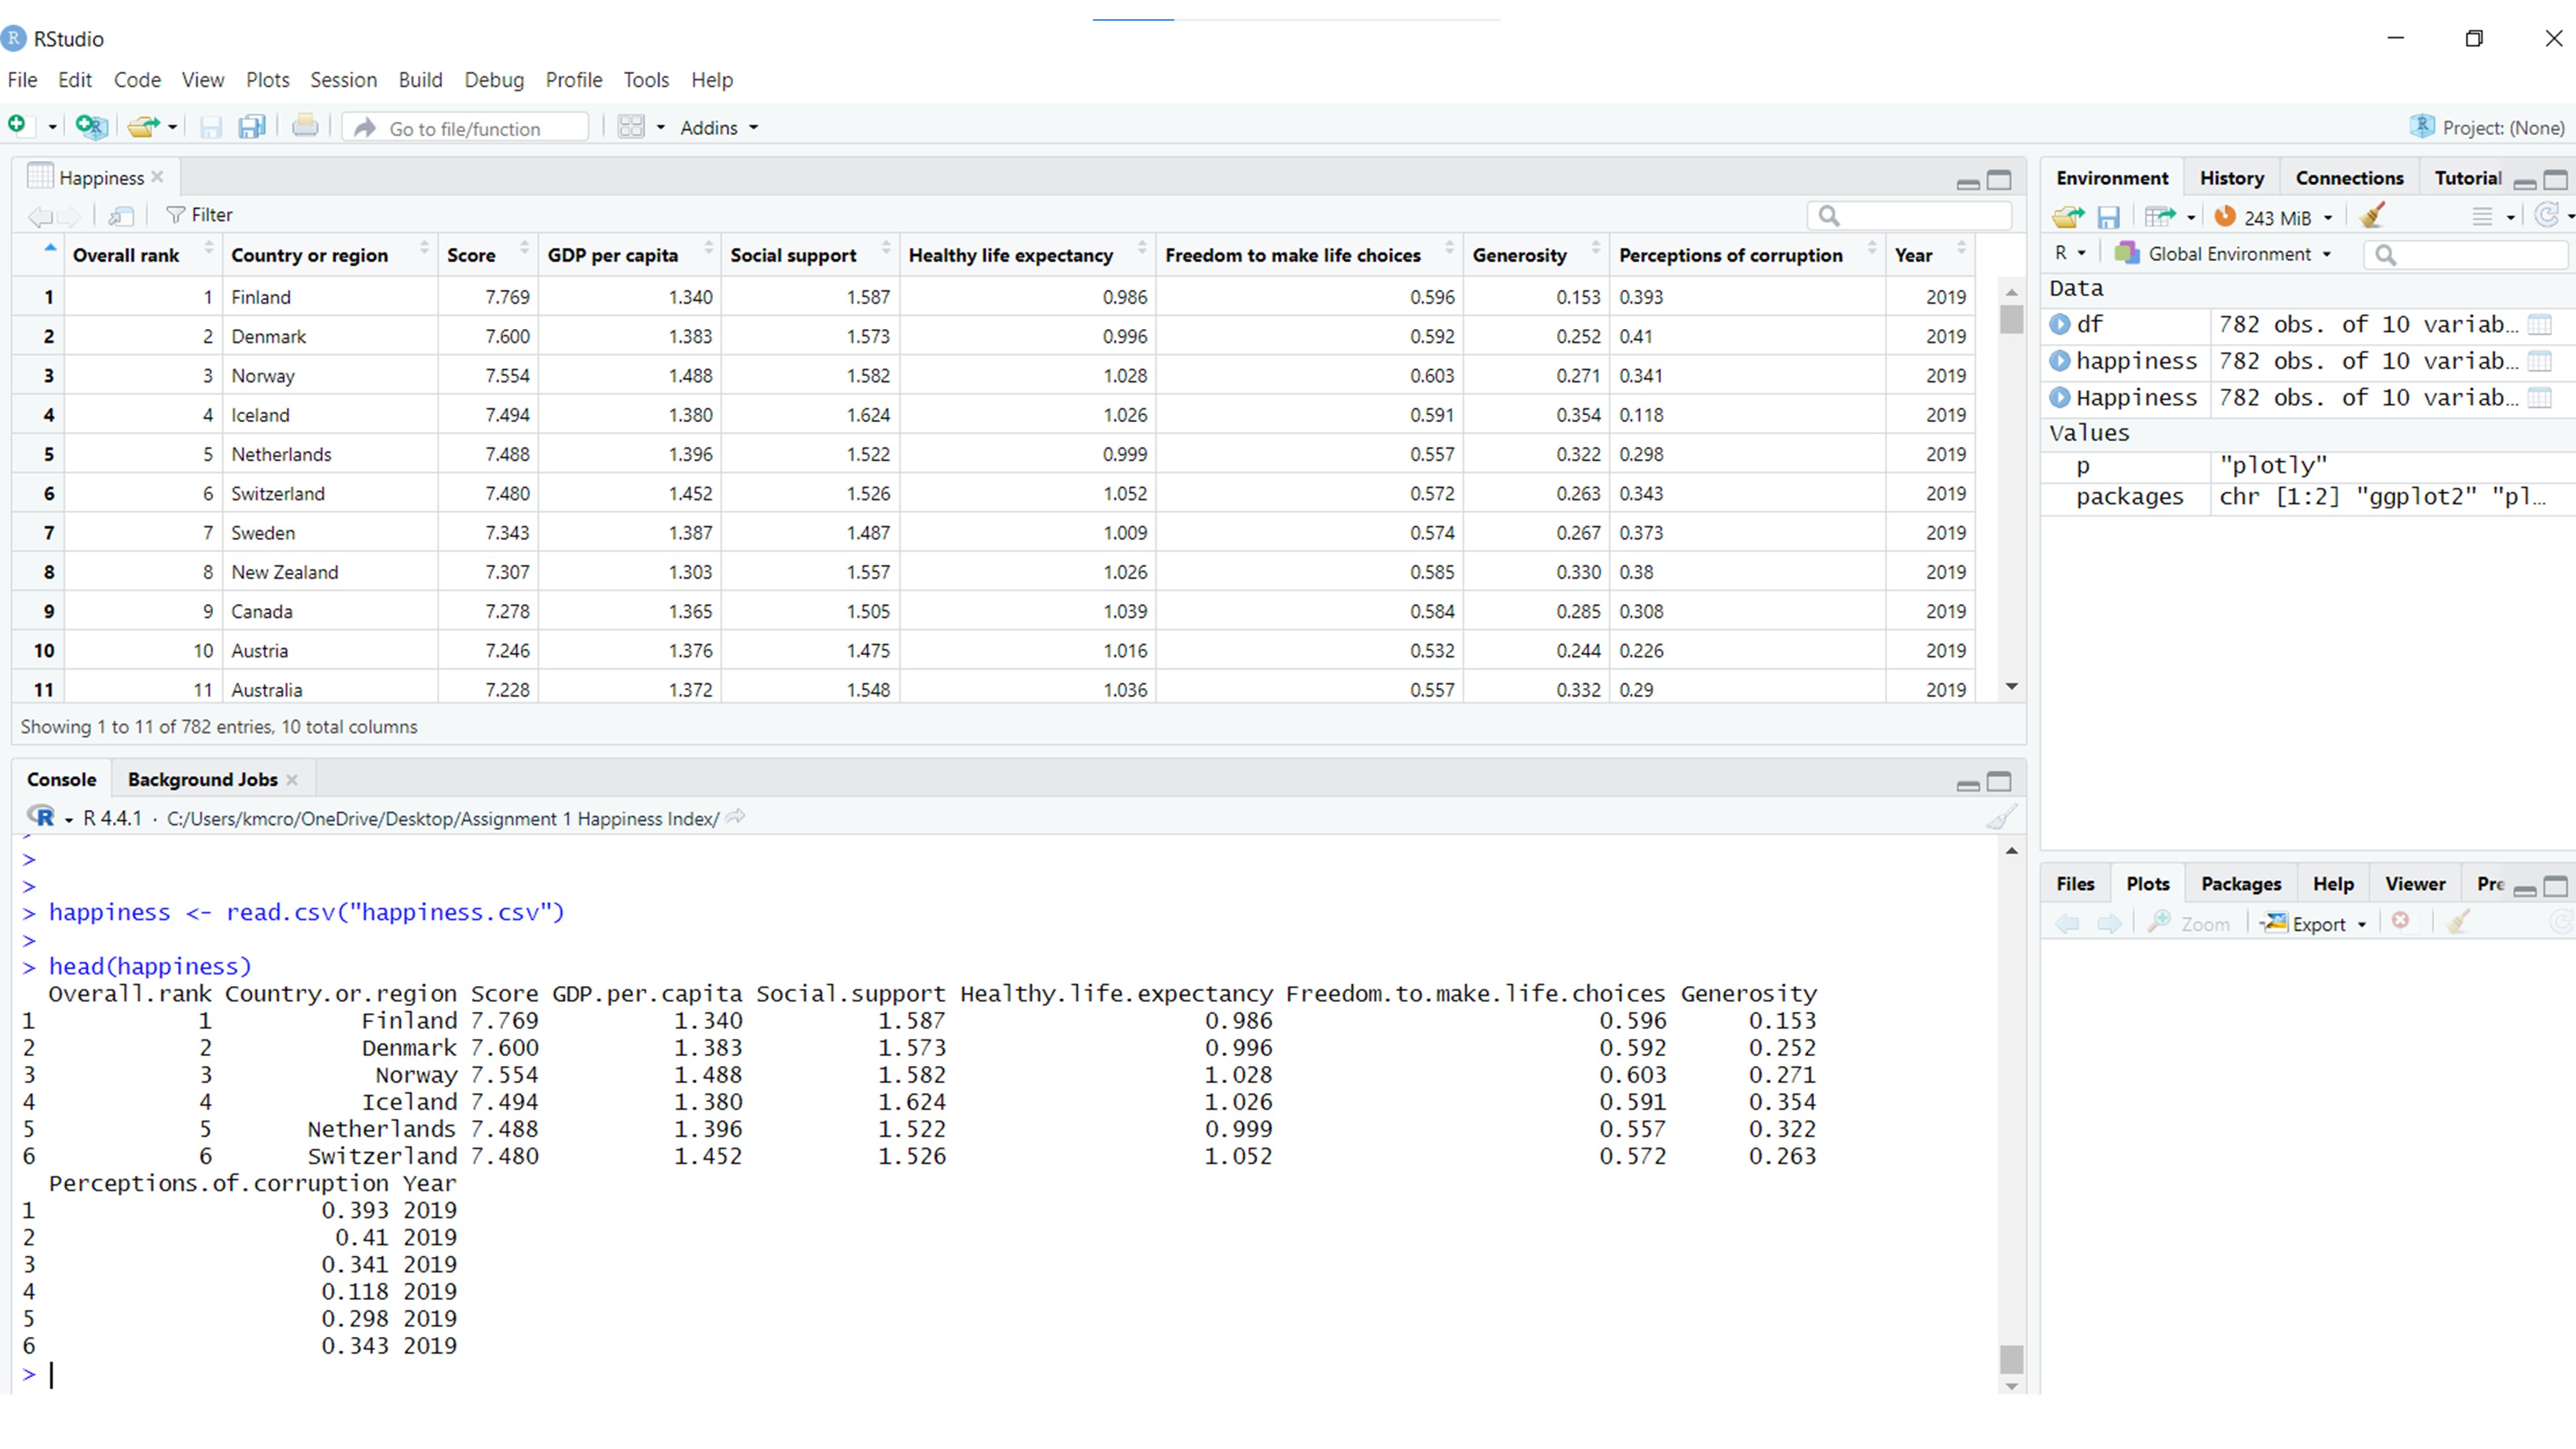Click Save workspace disk icon in Environment
The image size is (2576, 1449).
(x=2108, y=217)
